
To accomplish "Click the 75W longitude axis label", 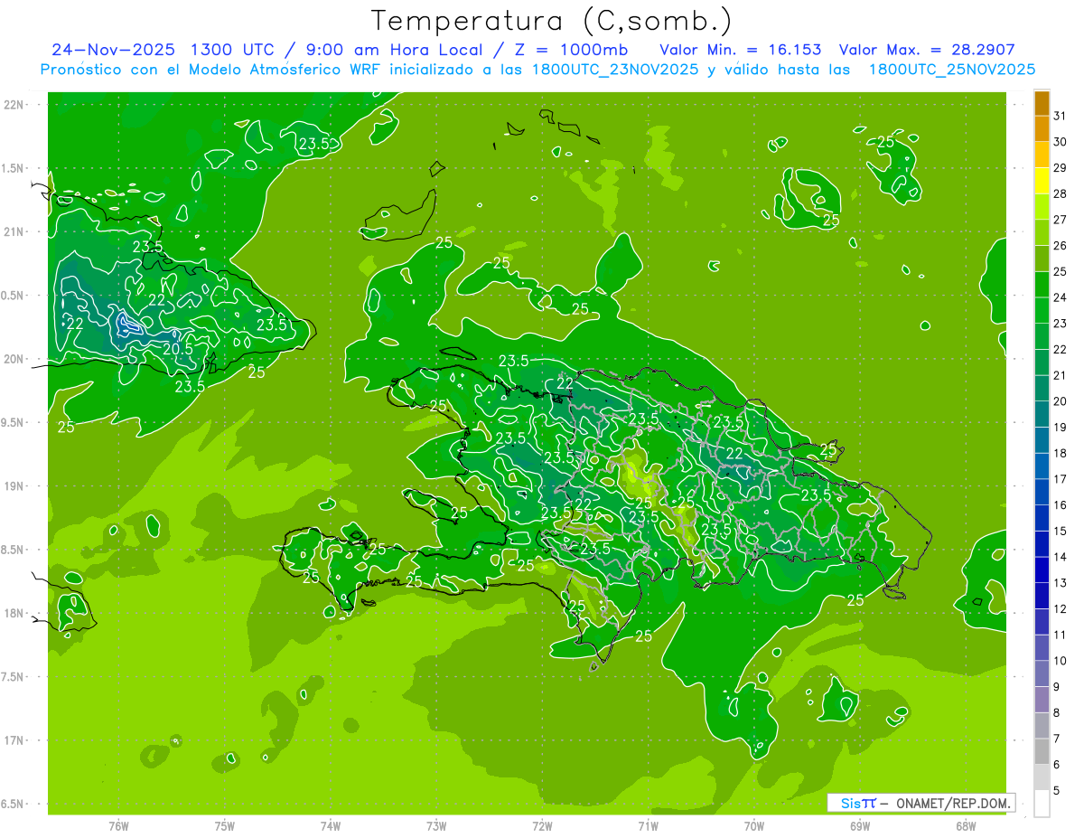I will 225,825.
